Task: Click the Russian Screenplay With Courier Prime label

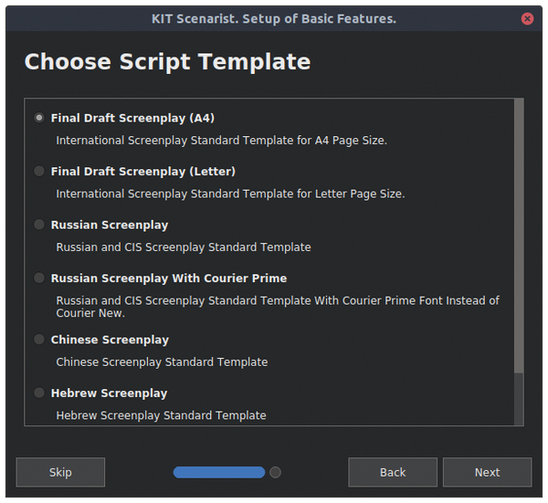Action: point(169,278)
